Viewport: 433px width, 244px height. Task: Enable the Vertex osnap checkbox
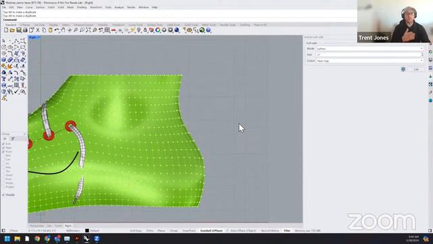(x=3, y=183)
